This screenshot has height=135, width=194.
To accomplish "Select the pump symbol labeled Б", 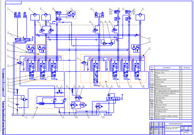I will tap(64, 100).
